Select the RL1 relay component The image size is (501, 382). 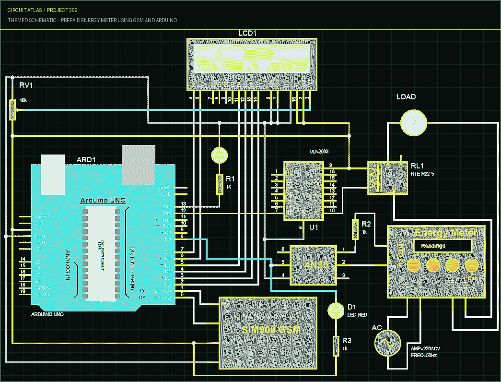[x=387, y=178]
